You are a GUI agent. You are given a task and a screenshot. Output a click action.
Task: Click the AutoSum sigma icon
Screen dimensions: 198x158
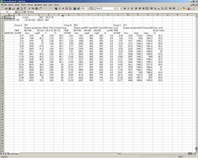point(60,9)
